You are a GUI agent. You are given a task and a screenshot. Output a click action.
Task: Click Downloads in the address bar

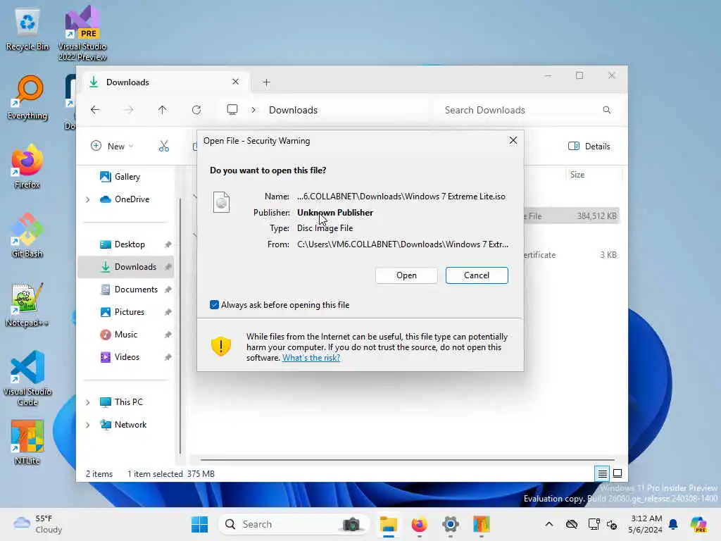tap(293, 110)
